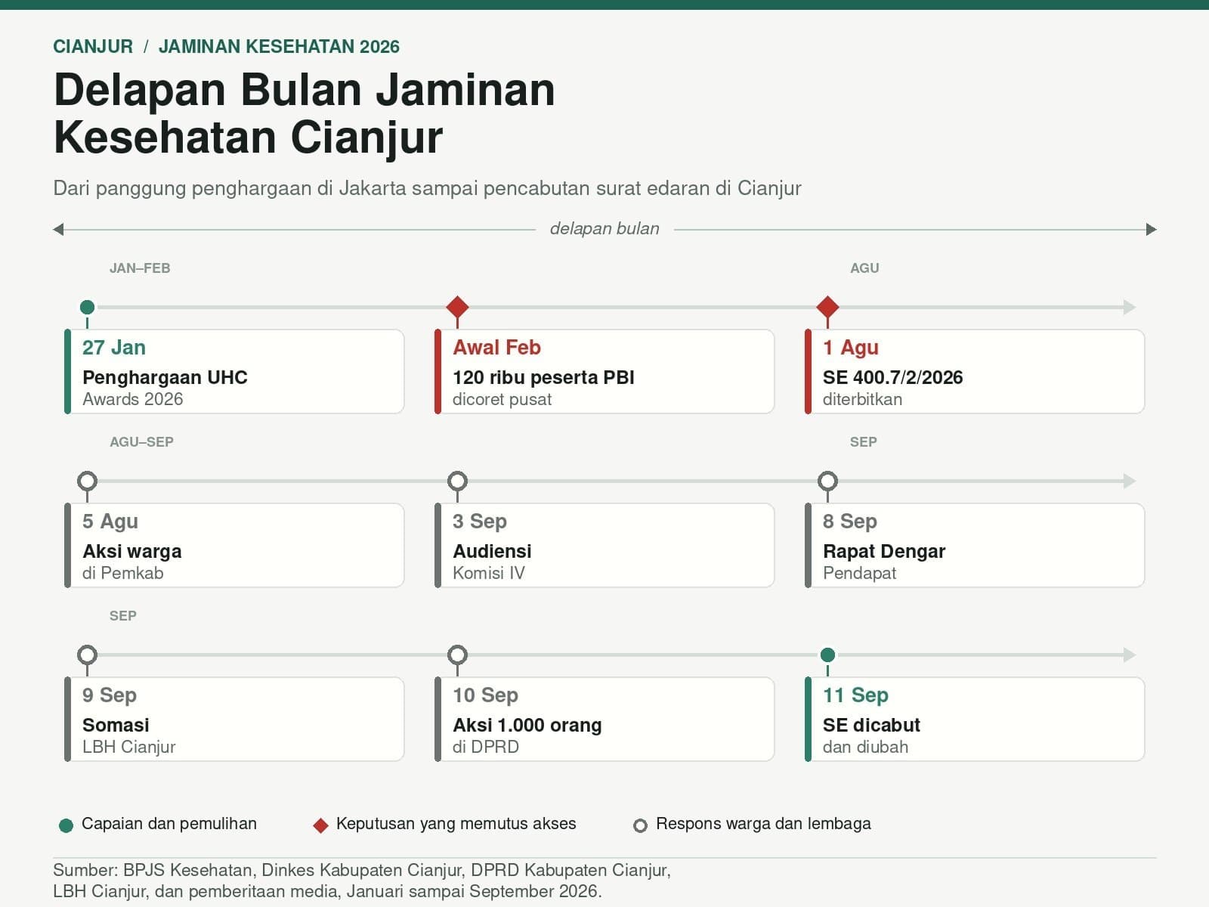Click the 'delapan bulan' span label
This screenshot has height=907, width=1209.
pyautogui.click(x=604, y=228)
